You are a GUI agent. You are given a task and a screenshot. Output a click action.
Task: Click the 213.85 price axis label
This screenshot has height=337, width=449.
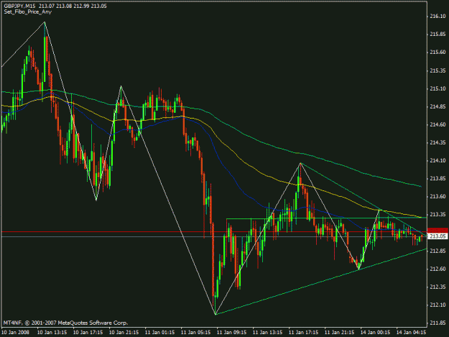pos(438,179)
